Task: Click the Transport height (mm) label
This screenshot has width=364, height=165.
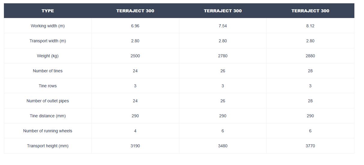Action: click(x=48, y=146)
